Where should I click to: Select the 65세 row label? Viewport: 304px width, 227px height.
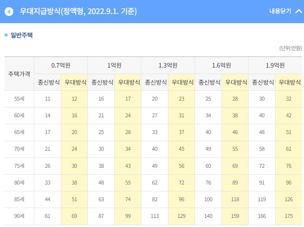19,132
